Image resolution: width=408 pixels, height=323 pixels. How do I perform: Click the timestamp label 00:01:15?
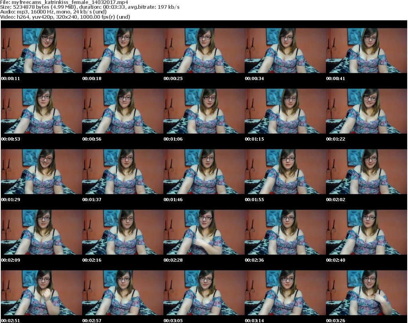(254, 139)
